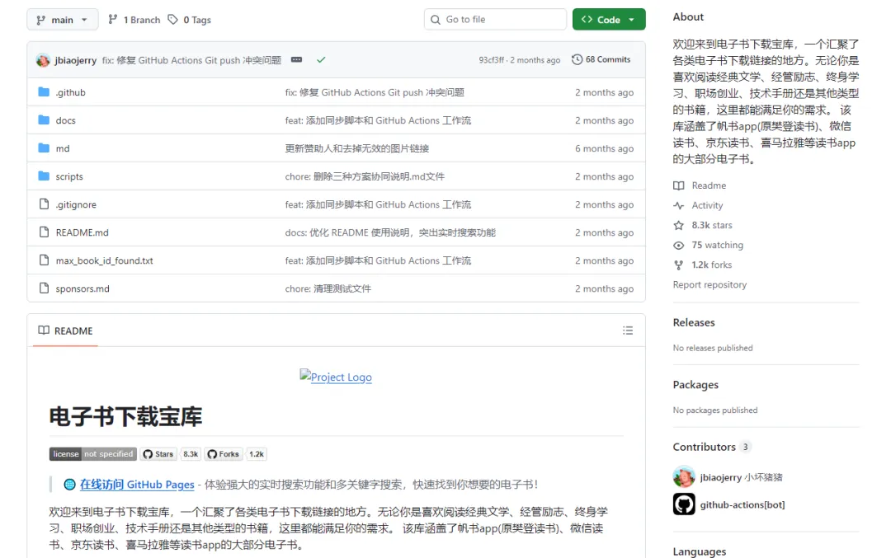Click jbiaojerry contributor avatar
The width and height of the screenshot is (891, 558).
pos(684,477)
